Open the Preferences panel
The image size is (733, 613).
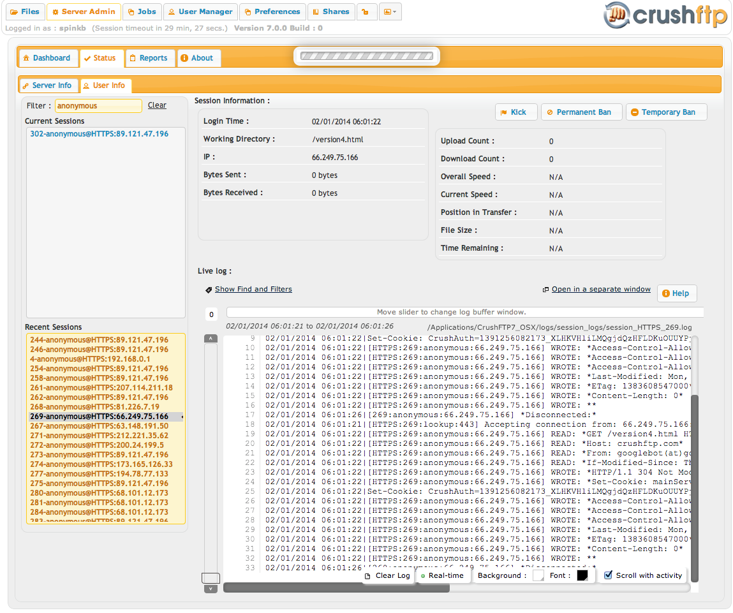pos(272,11)
